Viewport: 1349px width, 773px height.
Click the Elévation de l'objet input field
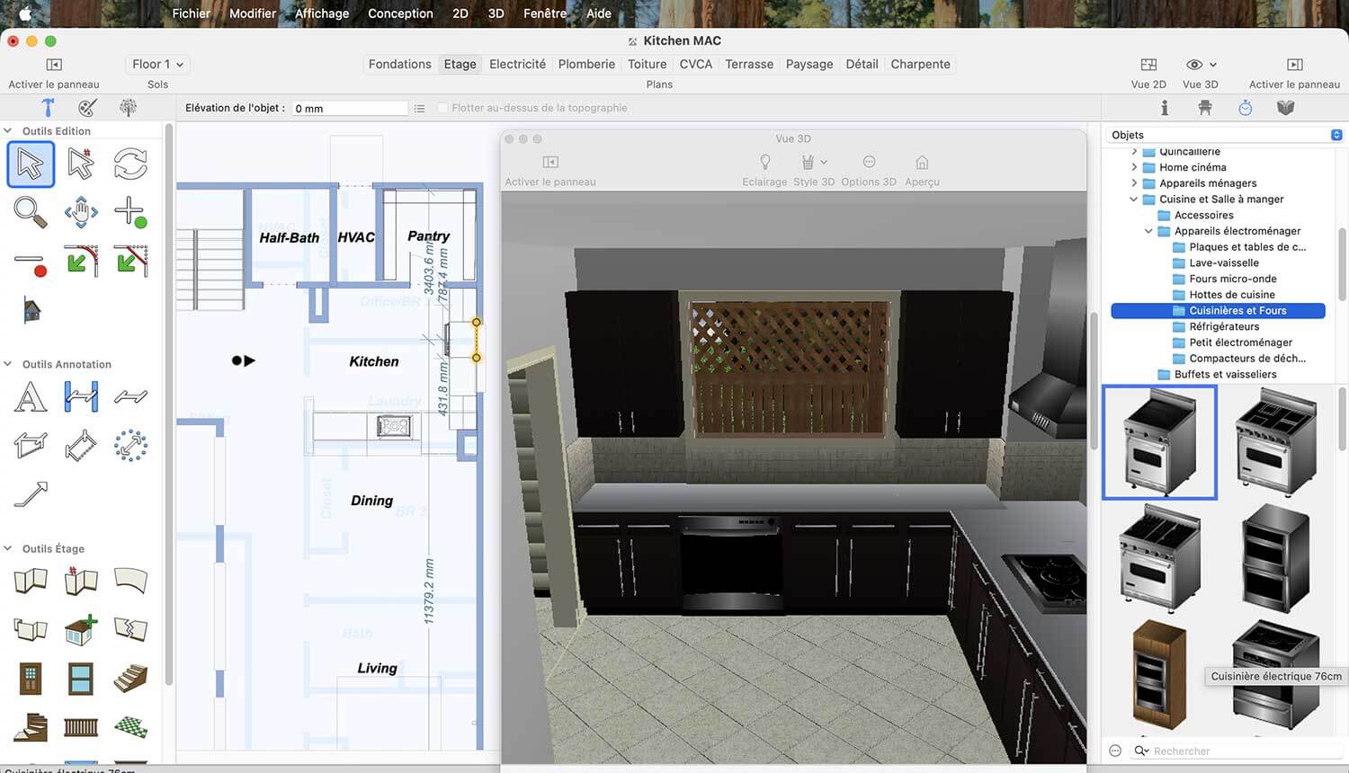(351, 108)
